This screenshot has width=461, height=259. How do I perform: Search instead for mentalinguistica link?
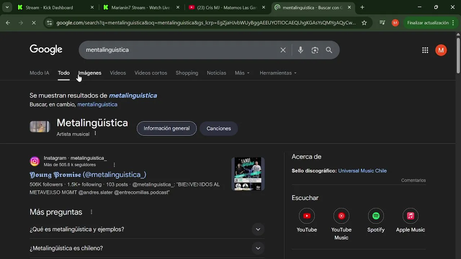pyautogui.click(x=97, y=105)
